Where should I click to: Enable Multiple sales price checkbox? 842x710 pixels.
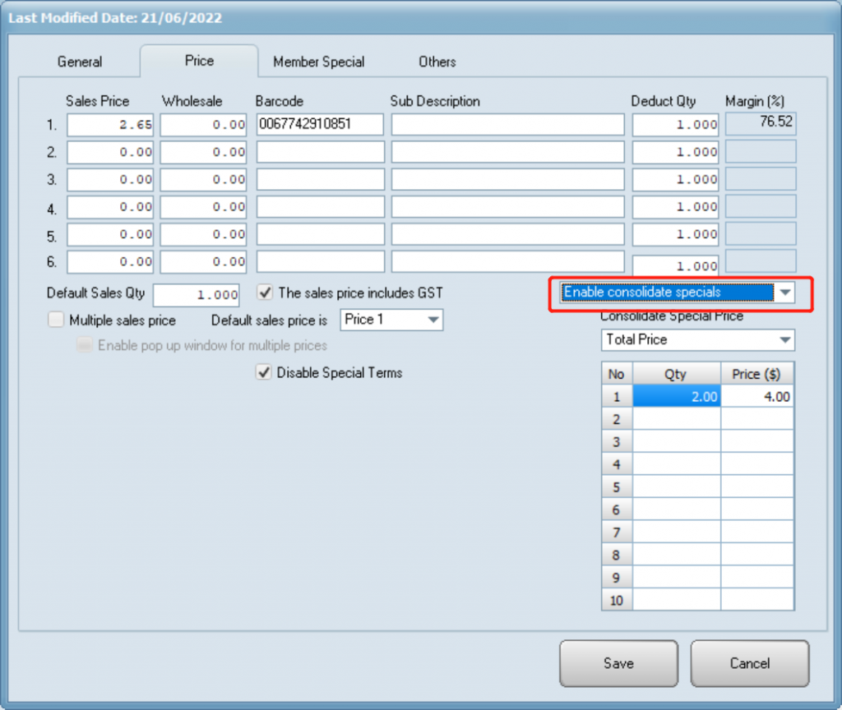click(x=56, y=320)
